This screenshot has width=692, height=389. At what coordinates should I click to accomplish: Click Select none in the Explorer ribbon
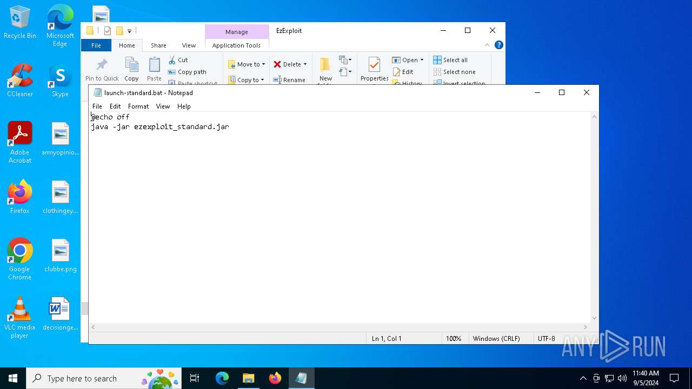click(454, 72)
